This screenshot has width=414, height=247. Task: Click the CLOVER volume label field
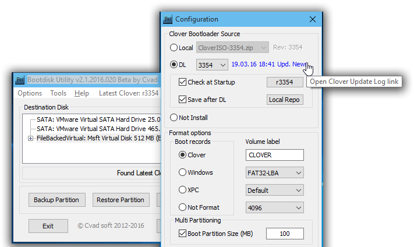tap(275, 155)
